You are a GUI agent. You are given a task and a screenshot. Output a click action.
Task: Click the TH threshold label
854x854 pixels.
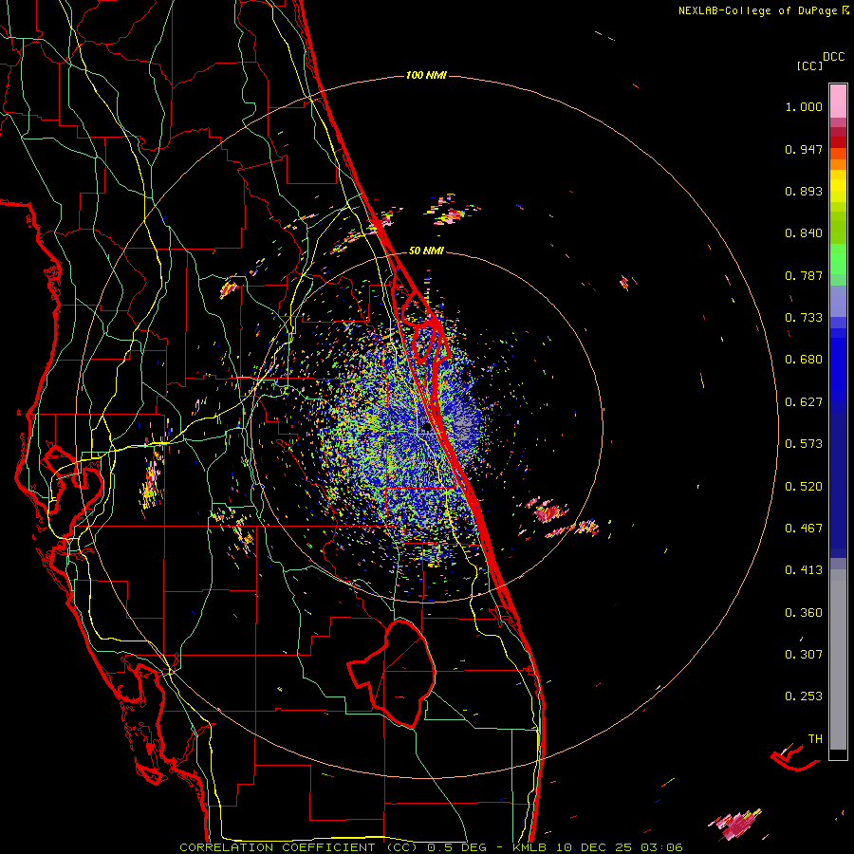(x=815, y=739)
